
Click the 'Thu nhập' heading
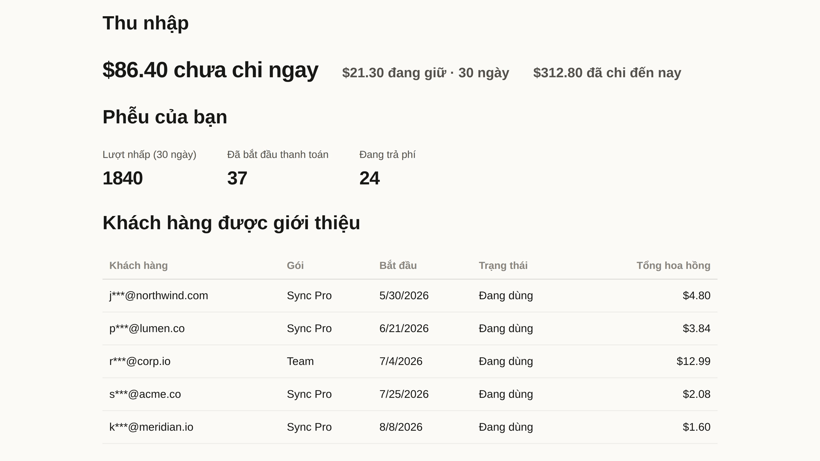(146, 23)
